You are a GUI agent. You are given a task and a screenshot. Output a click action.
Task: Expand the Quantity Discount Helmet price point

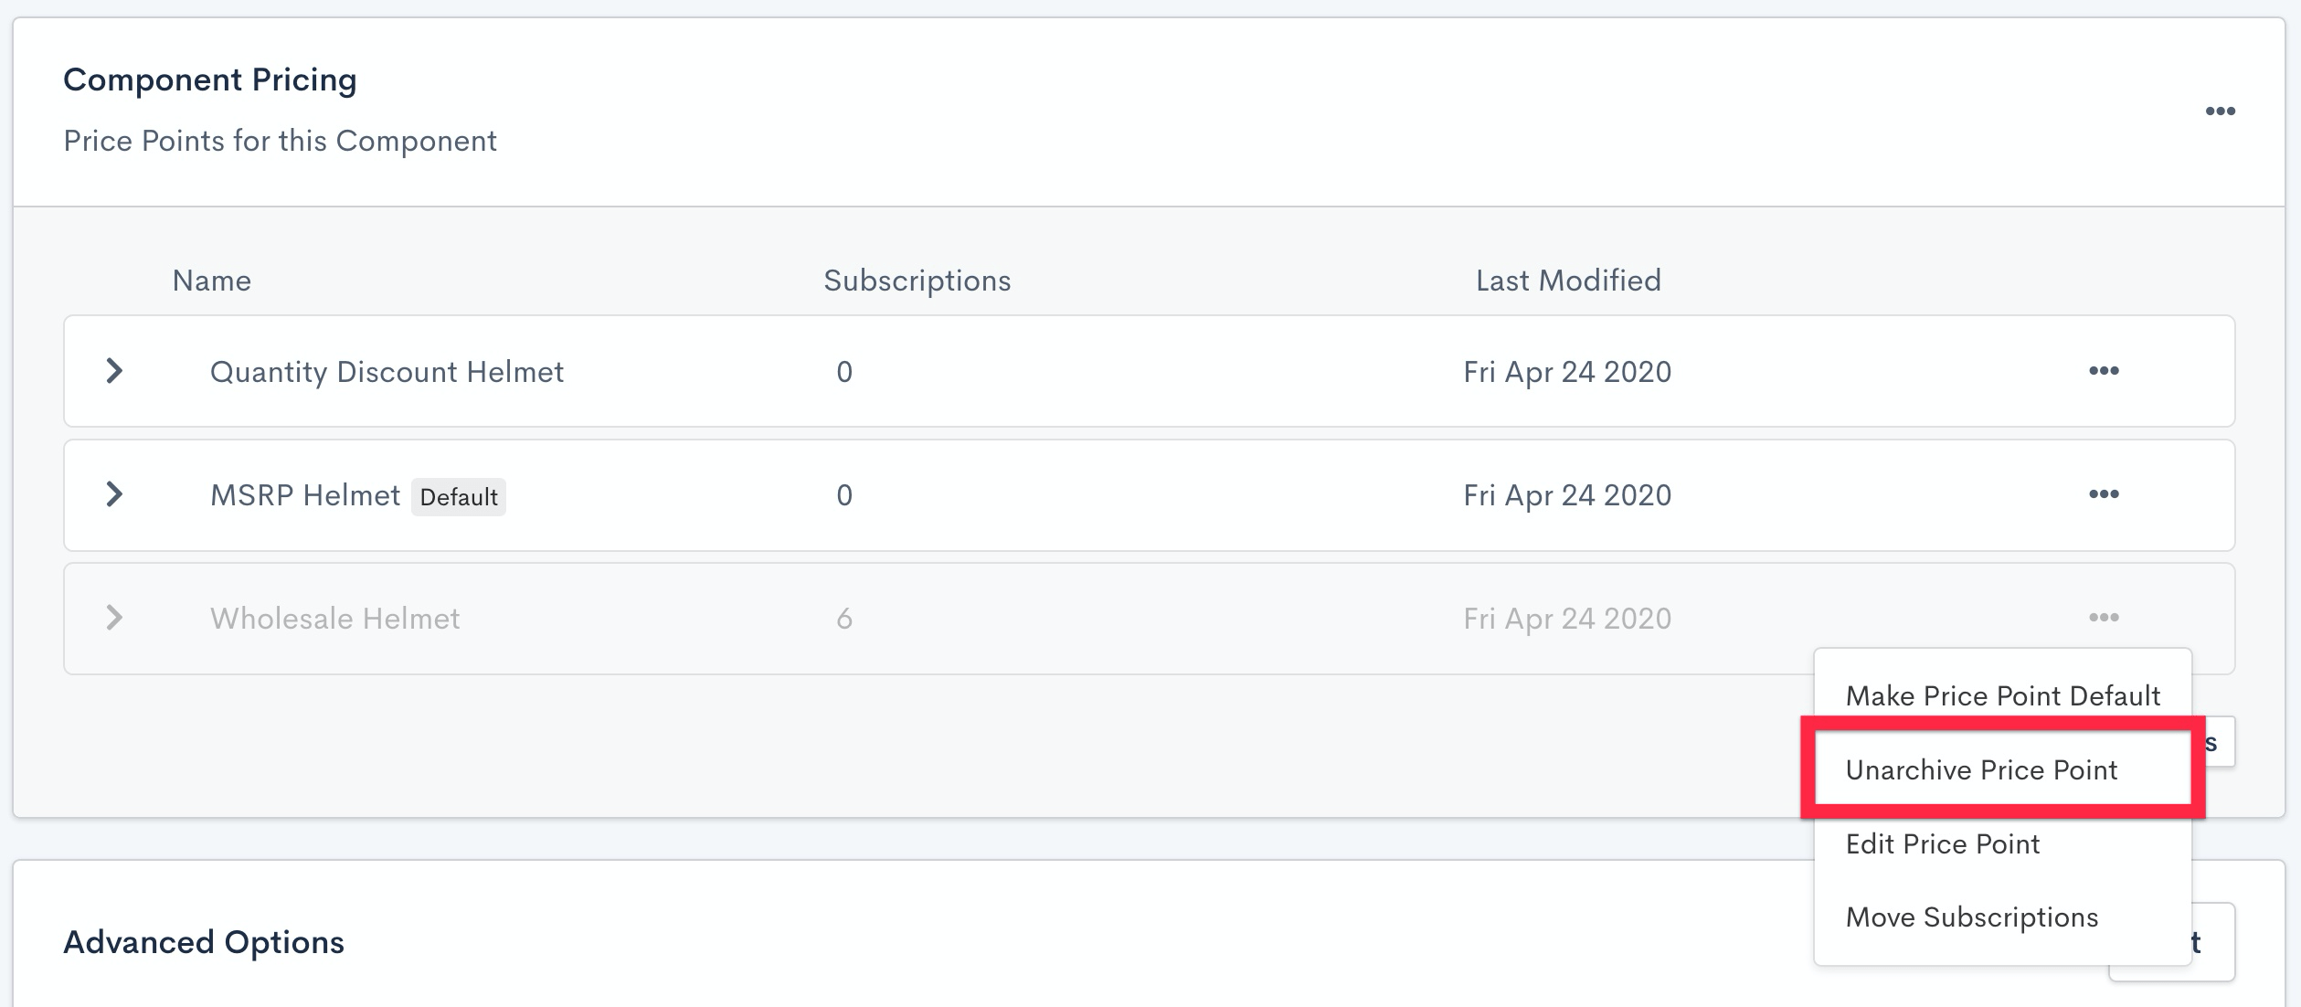(114, 371)
